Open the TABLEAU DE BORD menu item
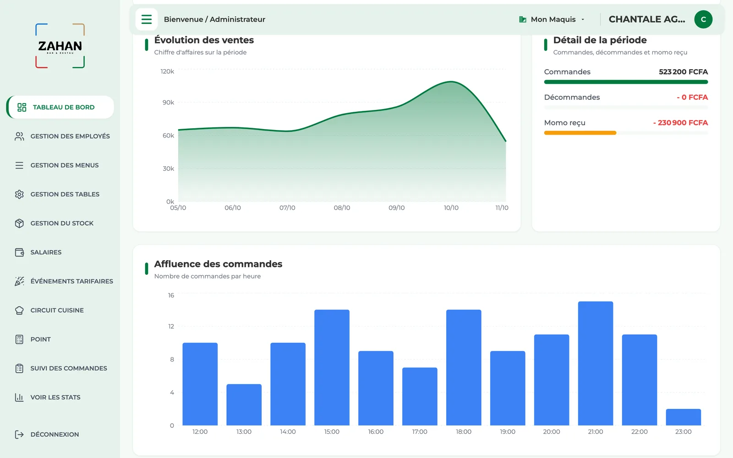The image size is (733, 458). (60, 107)
